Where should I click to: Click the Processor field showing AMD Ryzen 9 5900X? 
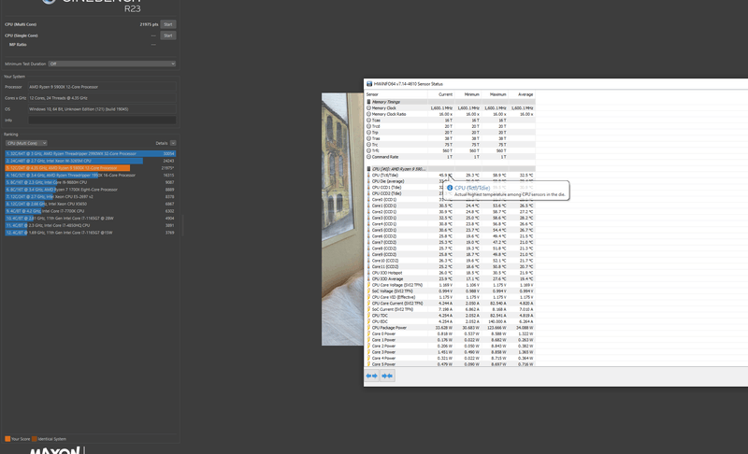coord(102,87)
